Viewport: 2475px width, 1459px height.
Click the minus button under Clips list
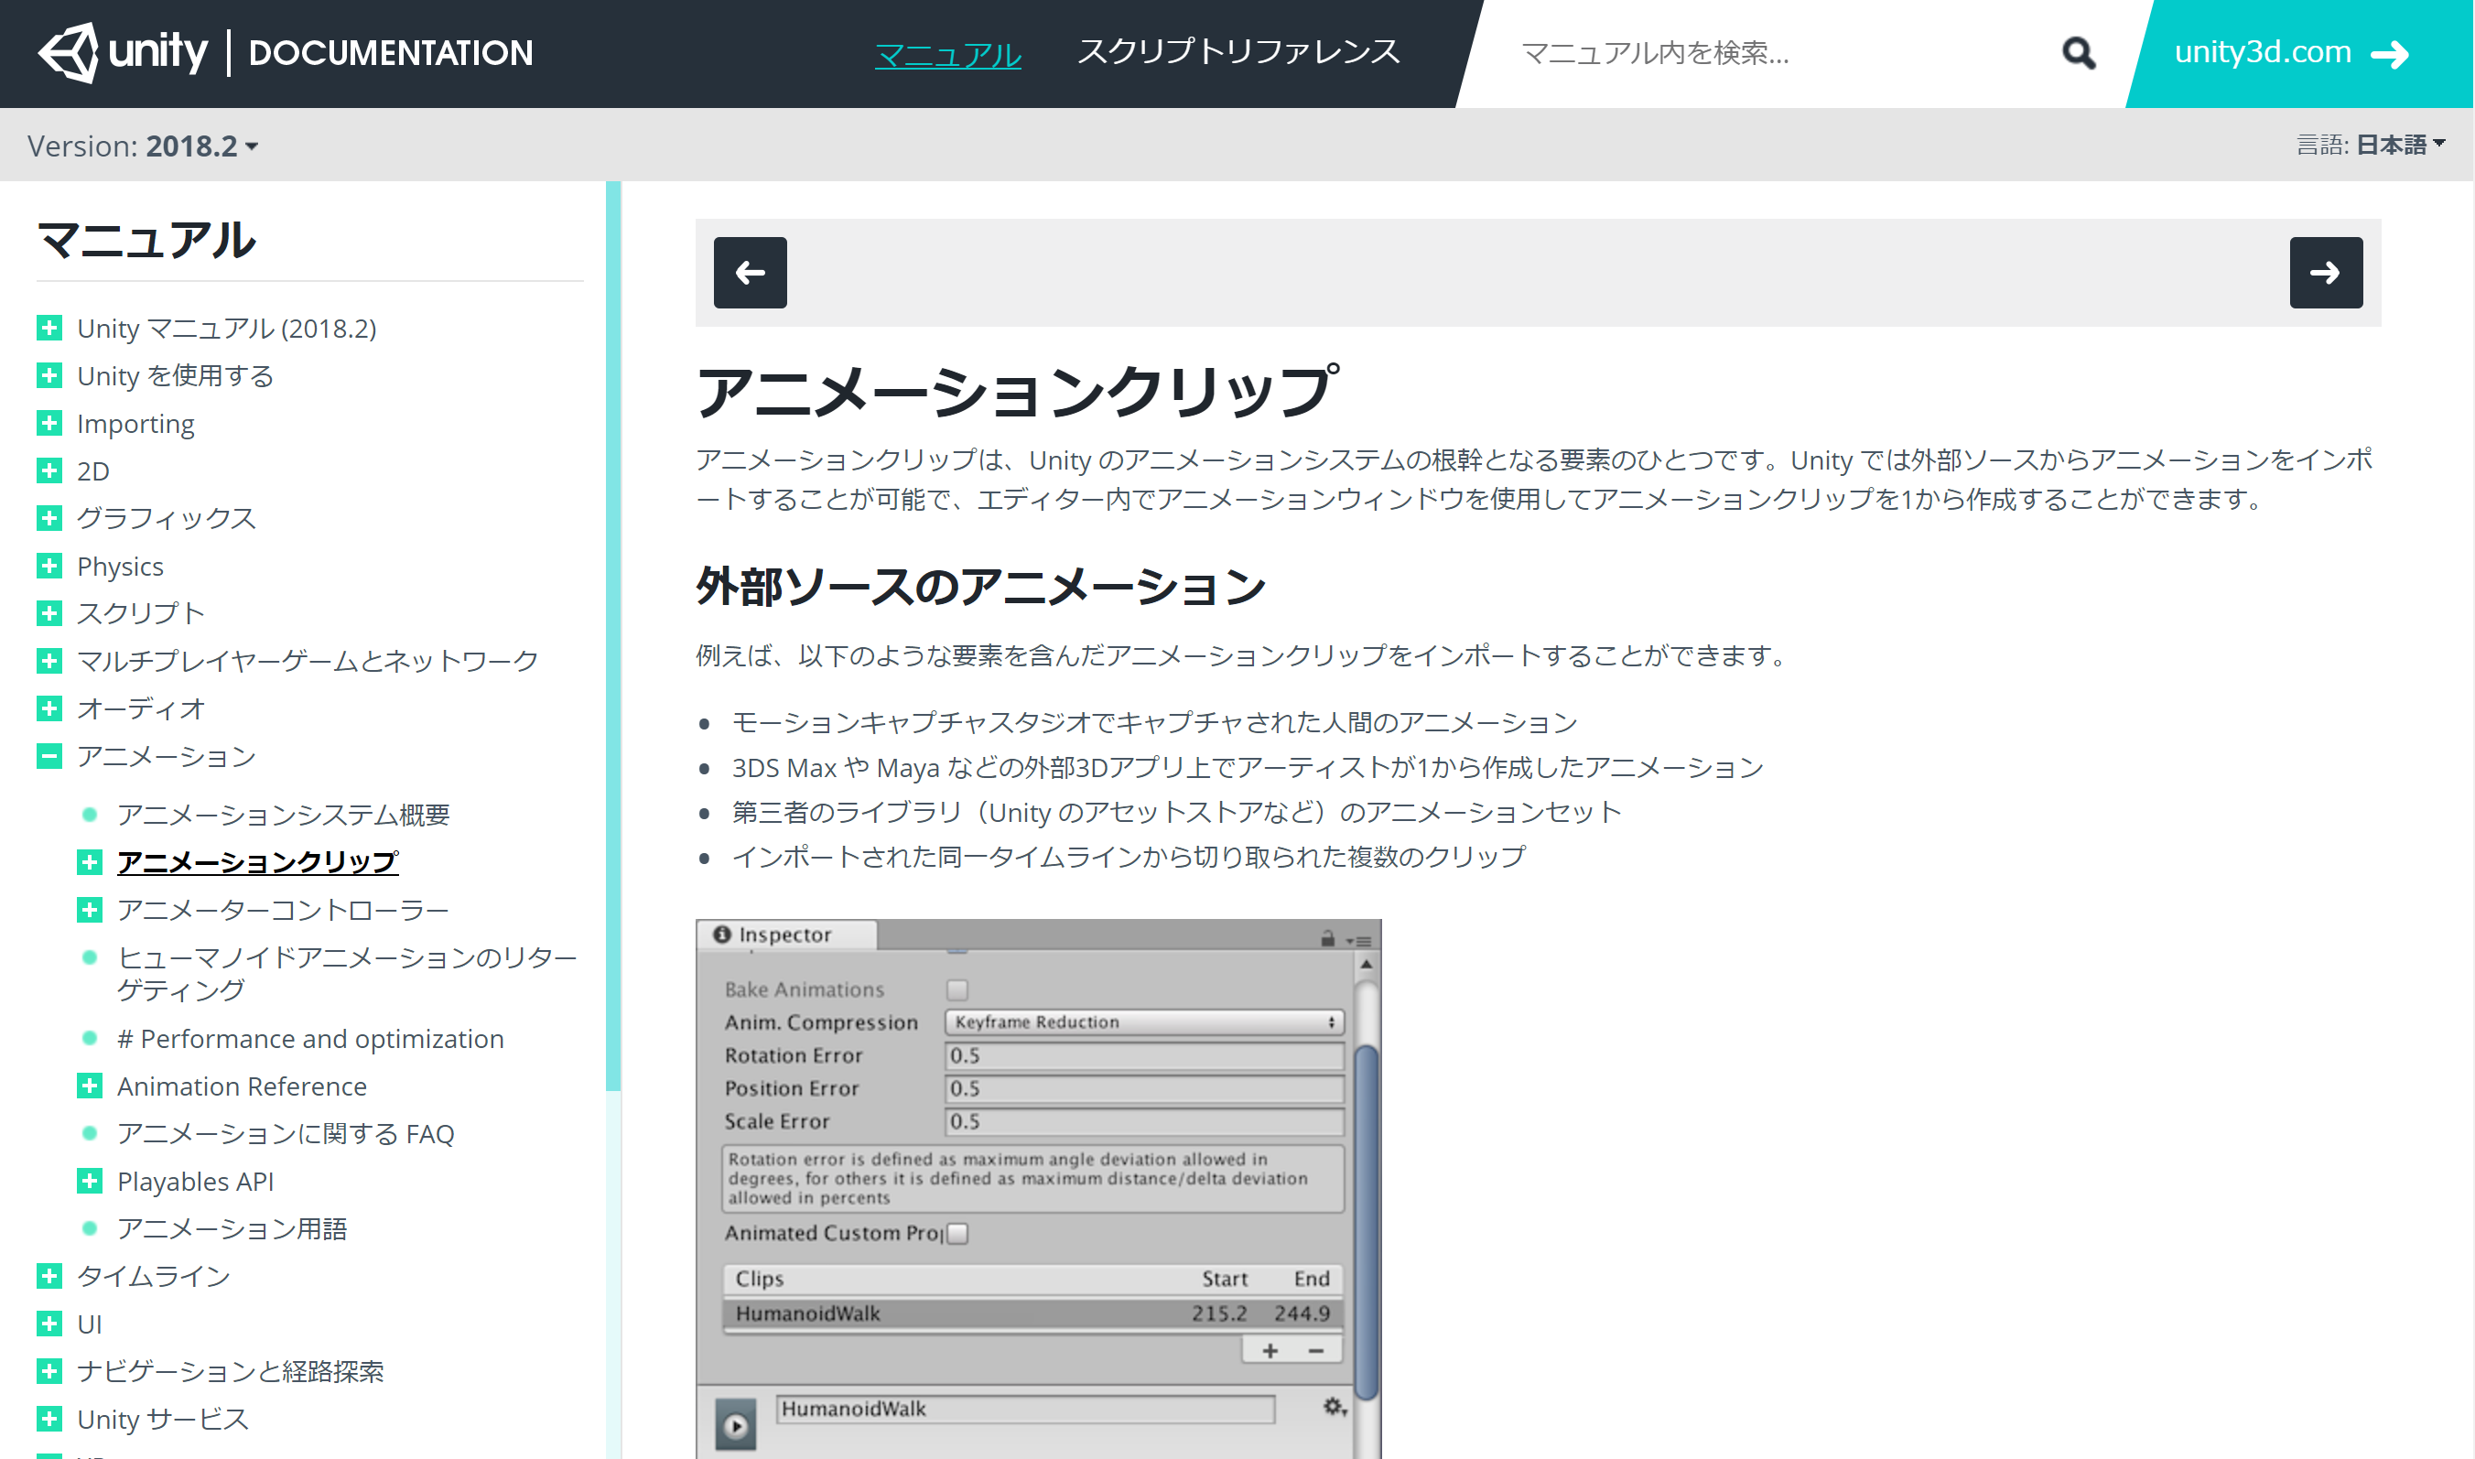pos(1315,1351)
